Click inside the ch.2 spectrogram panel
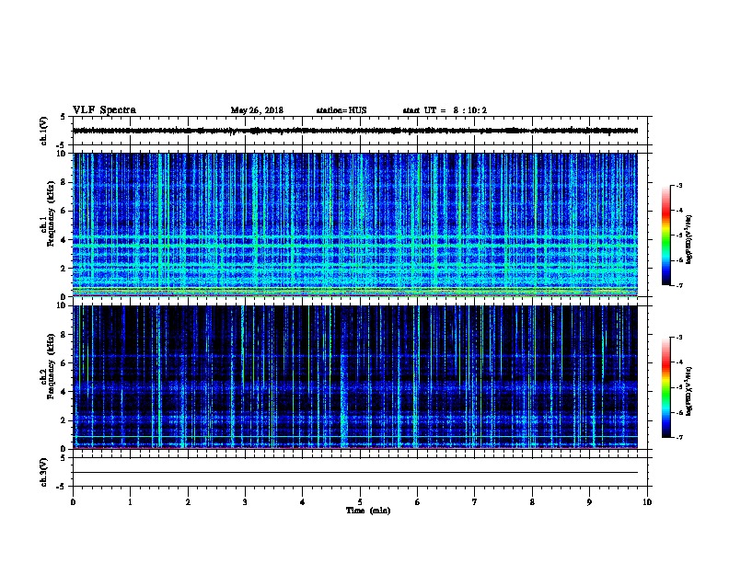Image resolution: width=729 pixels, height=563 pixels. [x=355, y=377]
